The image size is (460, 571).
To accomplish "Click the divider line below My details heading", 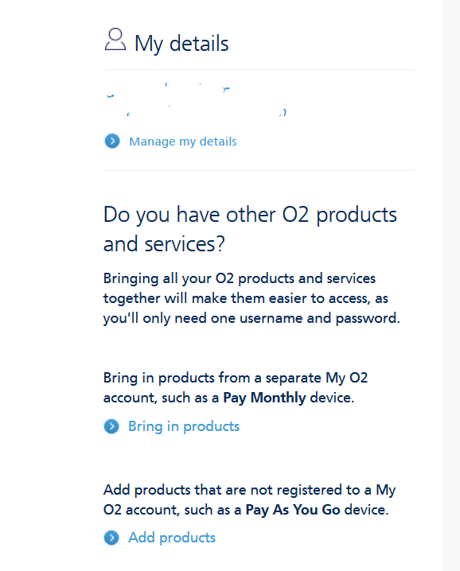I will (259, 69).
